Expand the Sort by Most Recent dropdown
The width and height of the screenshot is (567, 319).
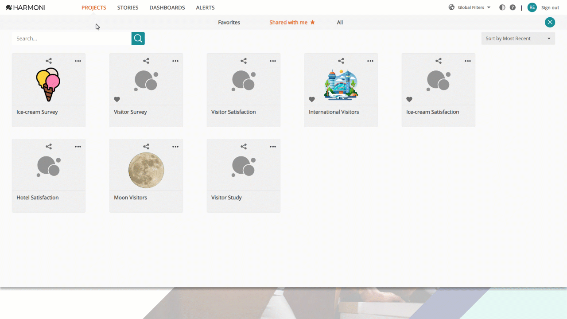[518, 39]
